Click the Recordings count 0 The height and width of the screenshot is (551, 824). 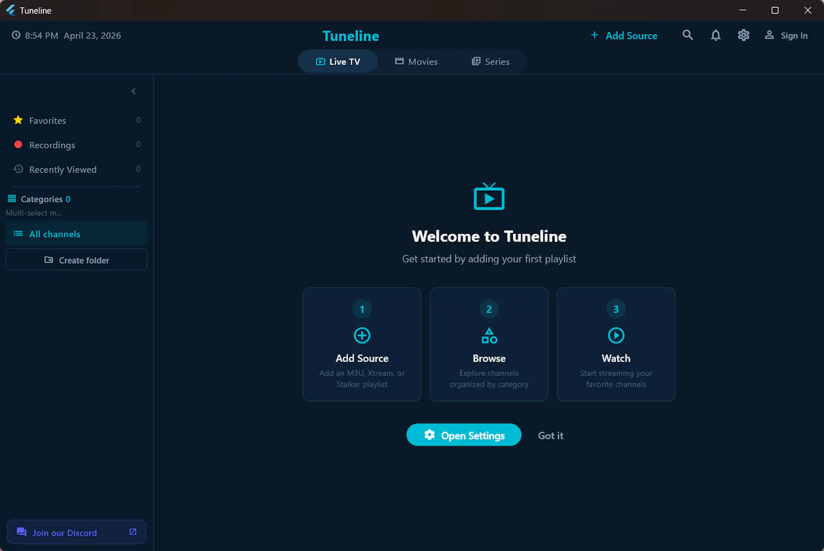tap(138, 144)
